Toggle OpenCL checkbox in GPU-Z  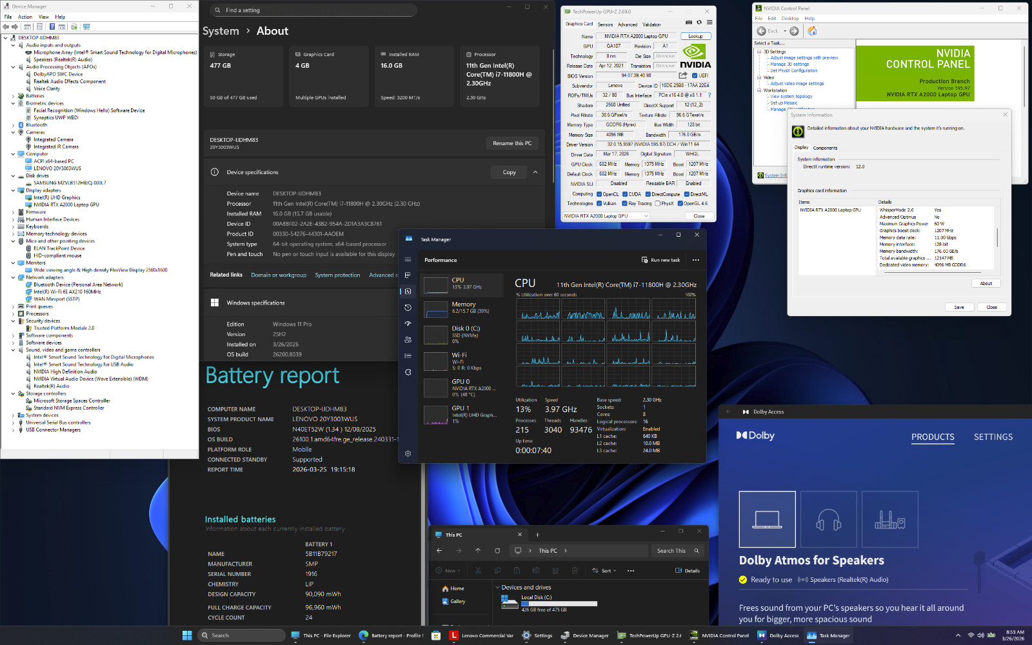tap(599, 194)
